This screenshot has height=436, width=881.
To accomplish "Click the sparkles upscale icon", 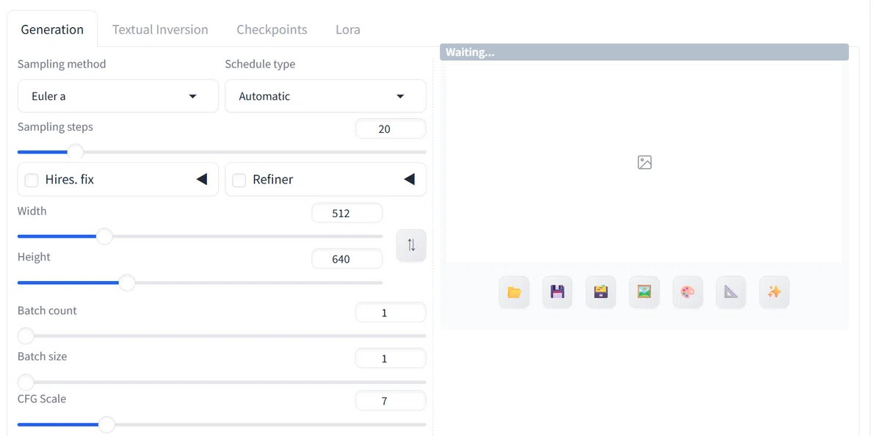I will 774,292.
